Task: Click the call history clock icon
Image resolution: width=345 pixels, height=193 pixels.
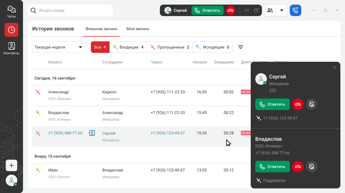Action: point(11,30)
